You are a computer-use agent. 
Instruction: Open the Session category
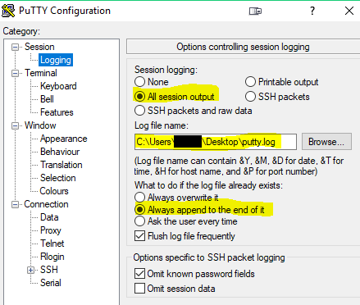[x=39, y=47]
